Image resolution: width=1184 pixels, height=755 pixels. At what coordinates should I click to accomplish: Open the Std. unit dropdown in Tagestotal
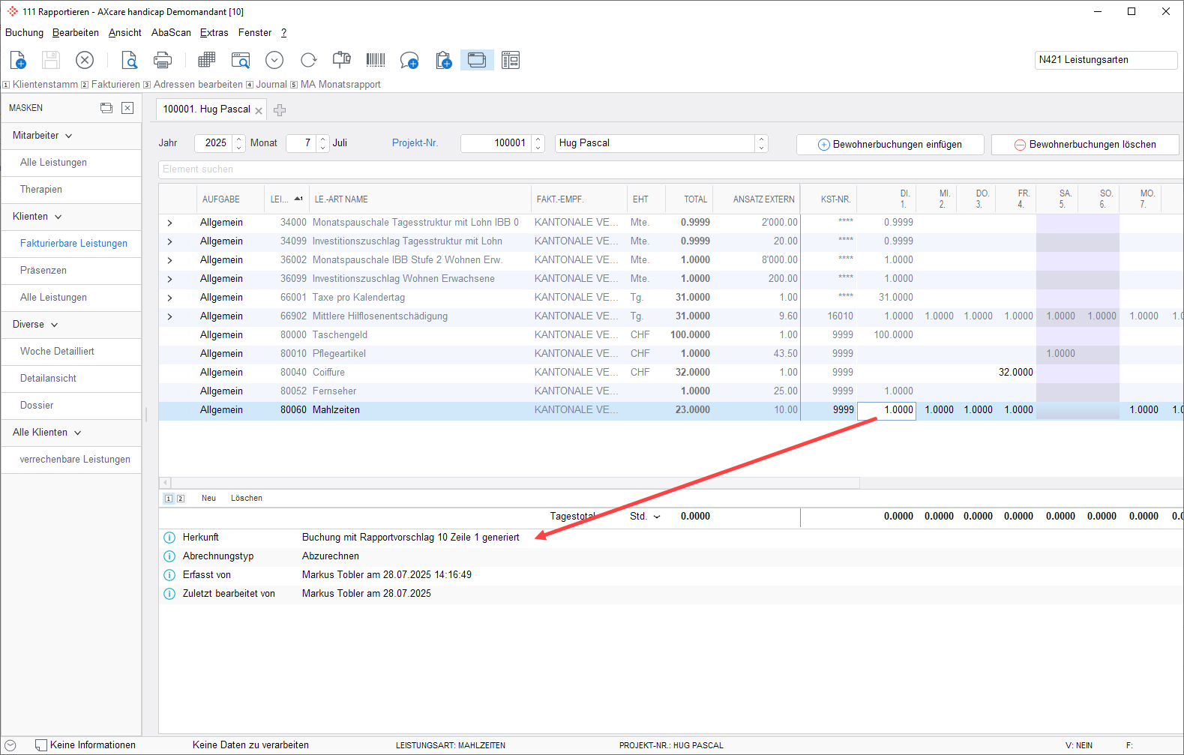[657, 517]
